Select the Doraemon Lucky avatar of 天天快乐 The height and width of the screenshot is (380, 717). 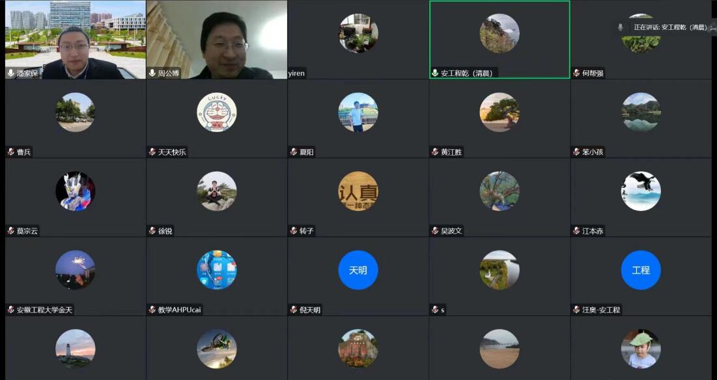point(216,112)
